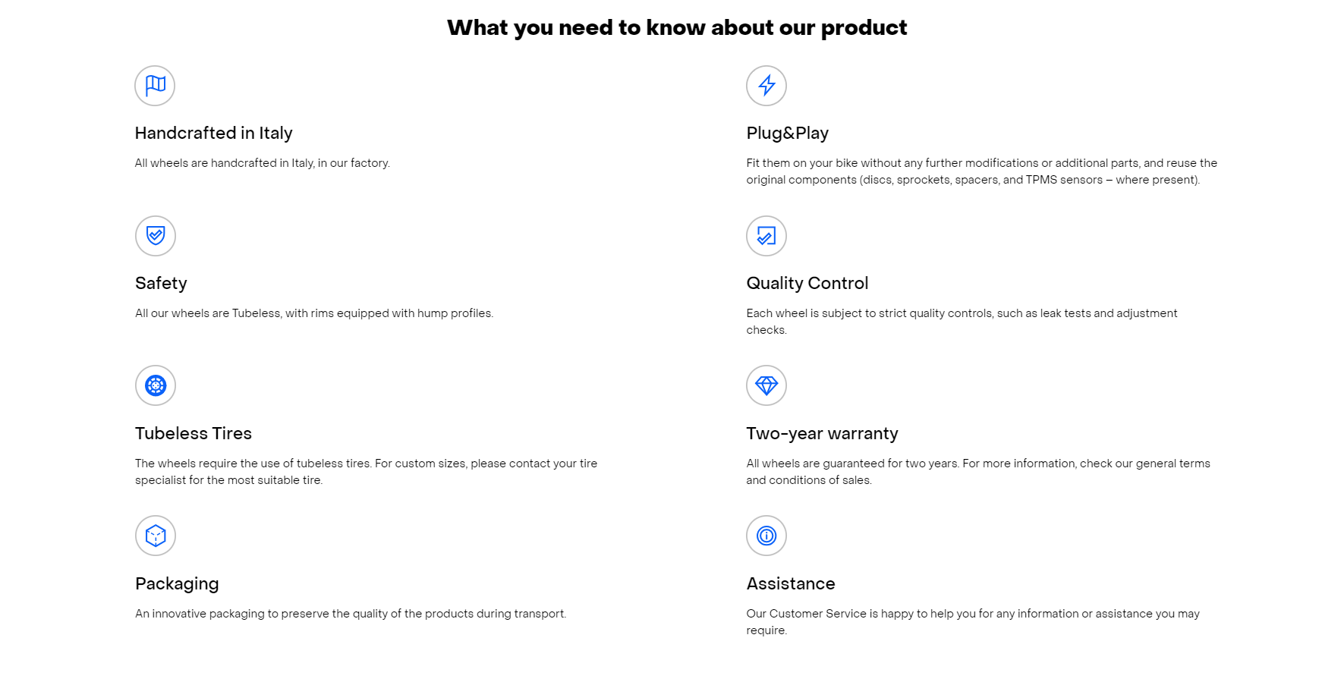The width and height of the screenshot is (1344, 682).
Task: Click the tubeless tire specialist description
Action: click(366, 472)
